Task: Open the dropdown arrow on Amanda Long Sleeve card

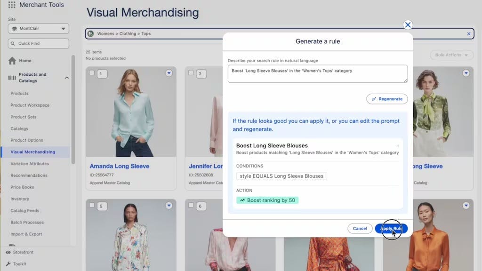Action: [x=169, y=73]
